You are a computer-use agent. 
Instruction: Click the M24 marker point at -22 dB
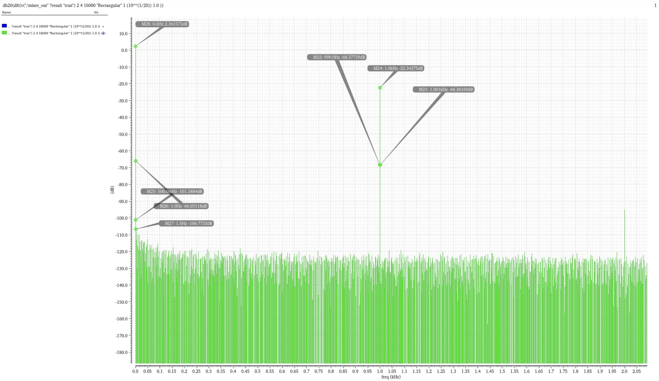380,88
